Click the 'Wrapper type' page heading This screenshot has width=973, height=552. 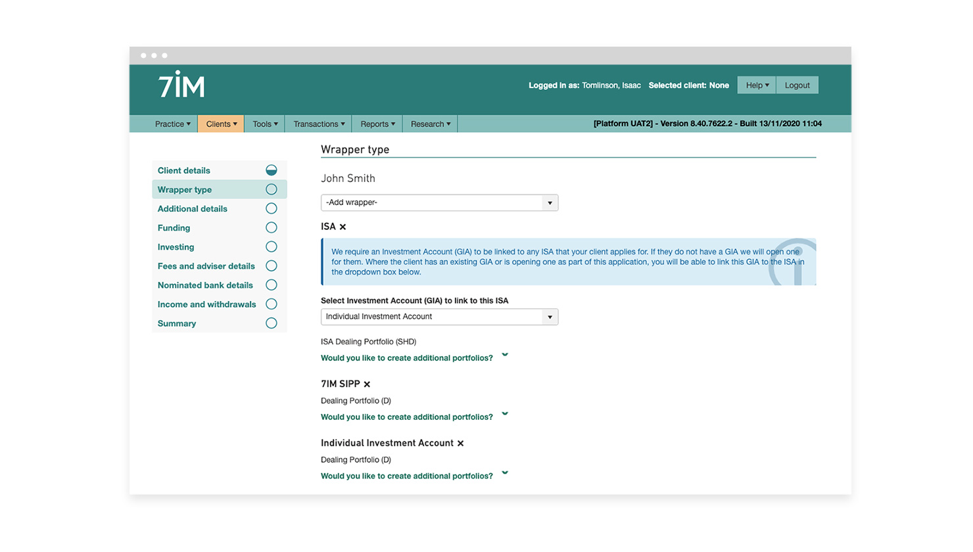(355, 150)
